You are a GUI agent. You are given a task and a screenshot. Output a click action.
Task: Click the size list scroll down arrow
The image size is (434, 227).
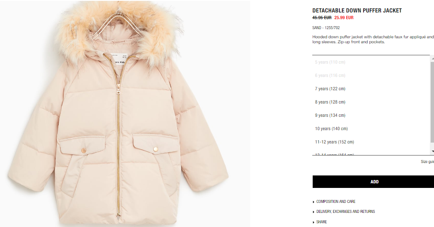tap(433, 152)
